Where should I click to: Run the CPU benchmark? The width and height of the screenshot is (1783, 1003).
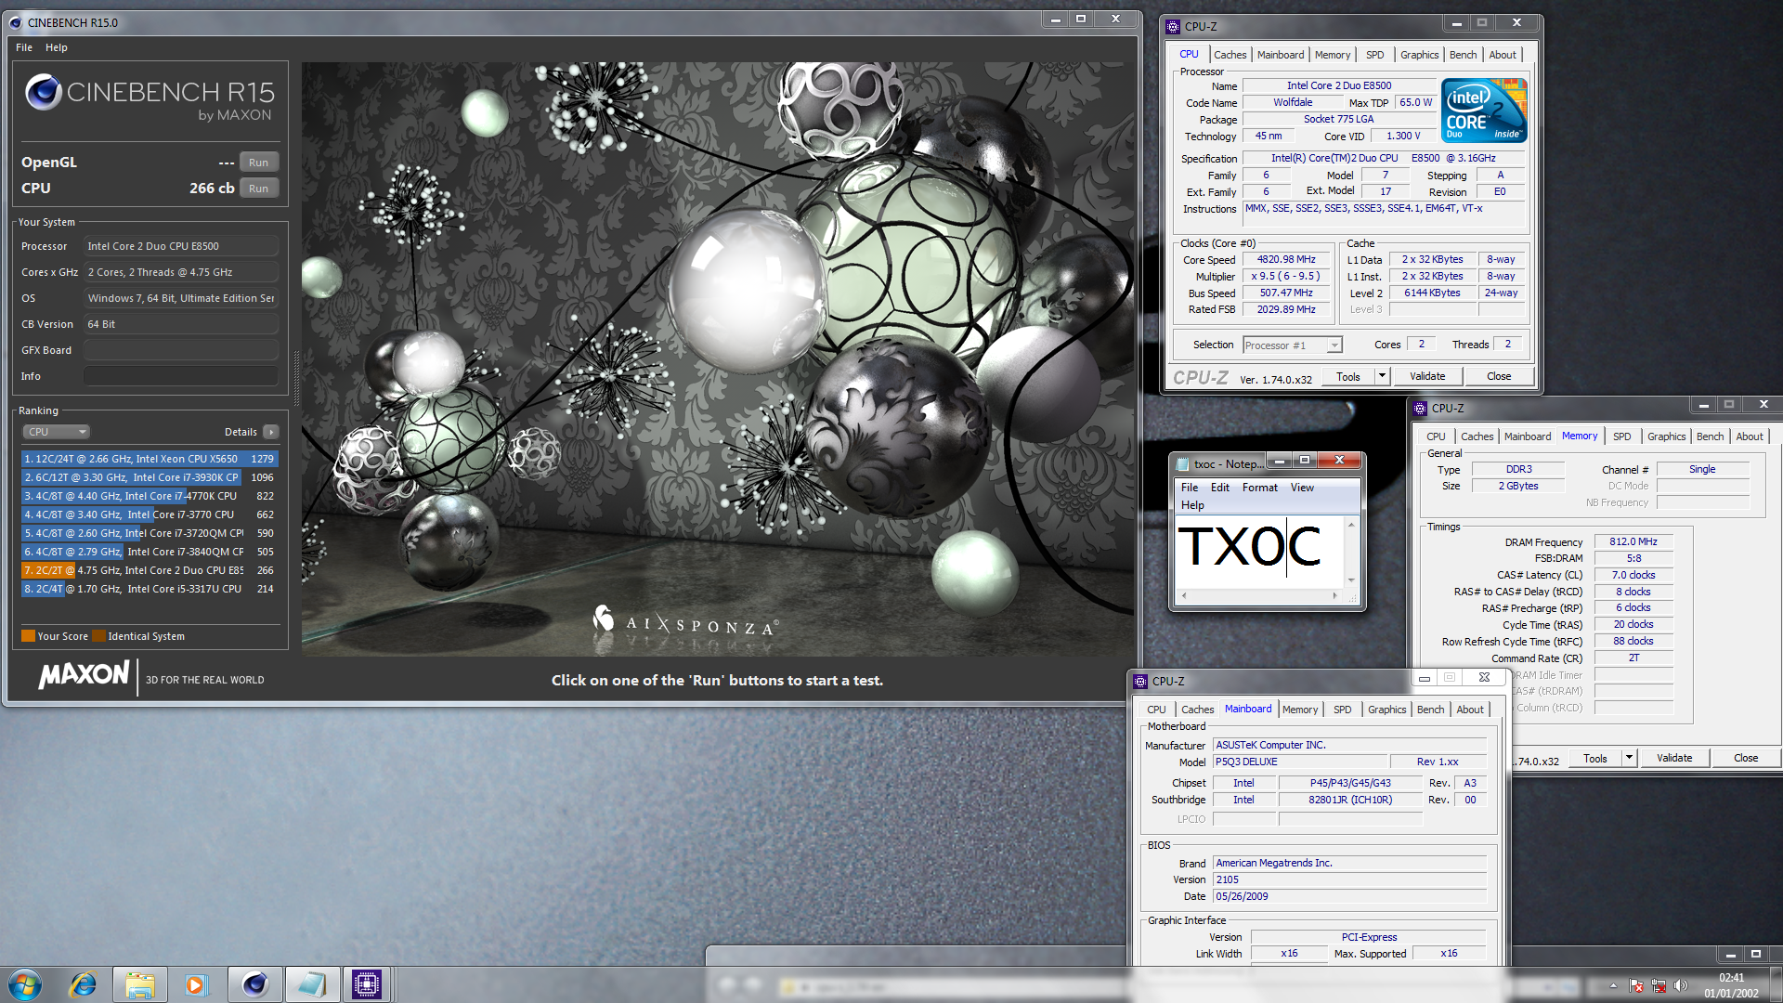pos(258,189)
